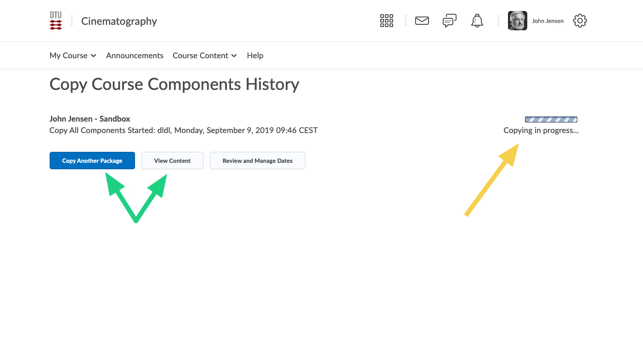643x361 pixels.
Task: Click the John Jensen - Sandbox entry title
Action: pos(90,119)
